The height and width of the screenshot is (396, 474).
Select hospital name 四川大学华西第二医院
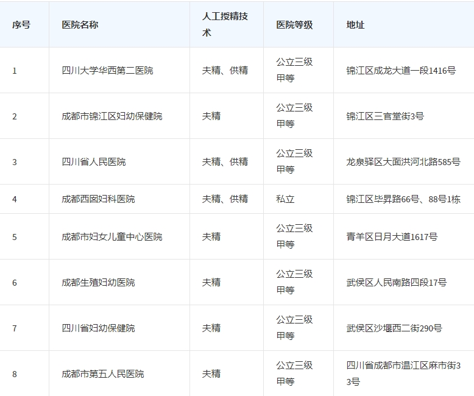point(107,71)
